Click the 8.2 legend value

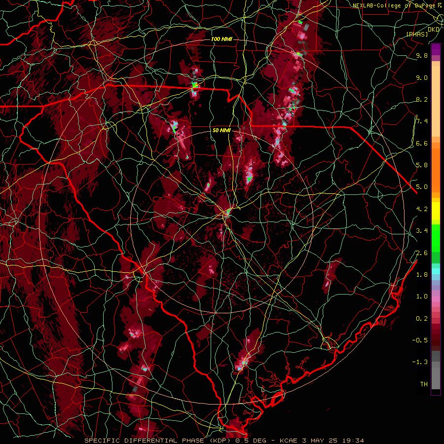click(422, 99)
